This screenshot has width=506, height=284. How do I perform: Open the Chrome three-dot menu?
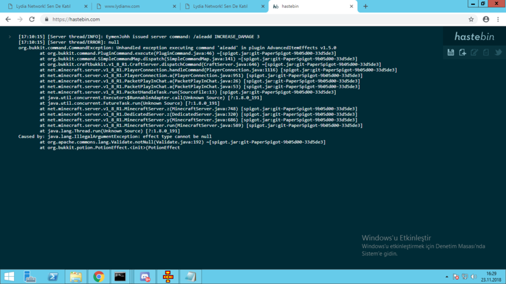[498, 20]
